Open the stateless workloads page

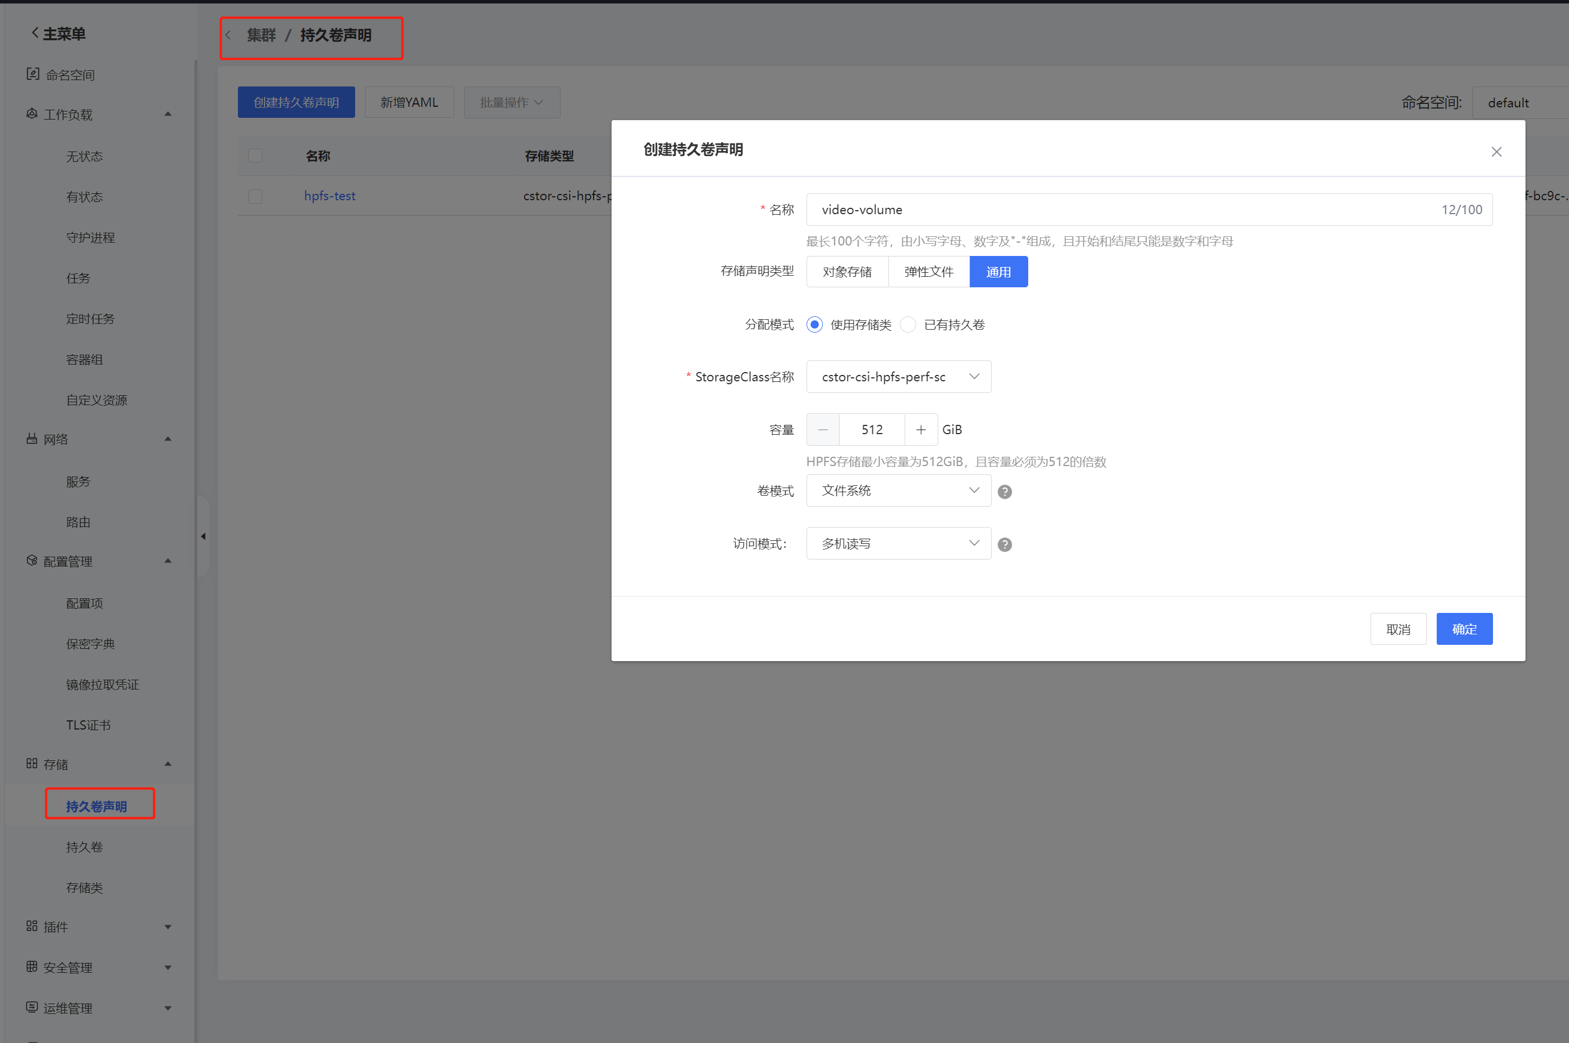pyautogui.click(x=85, y=156)
